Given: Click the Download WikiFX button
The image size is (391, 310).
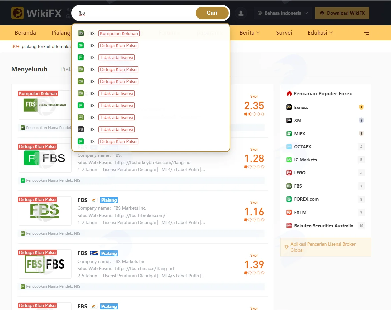Looking at the screenshot, I should (342, 13).
